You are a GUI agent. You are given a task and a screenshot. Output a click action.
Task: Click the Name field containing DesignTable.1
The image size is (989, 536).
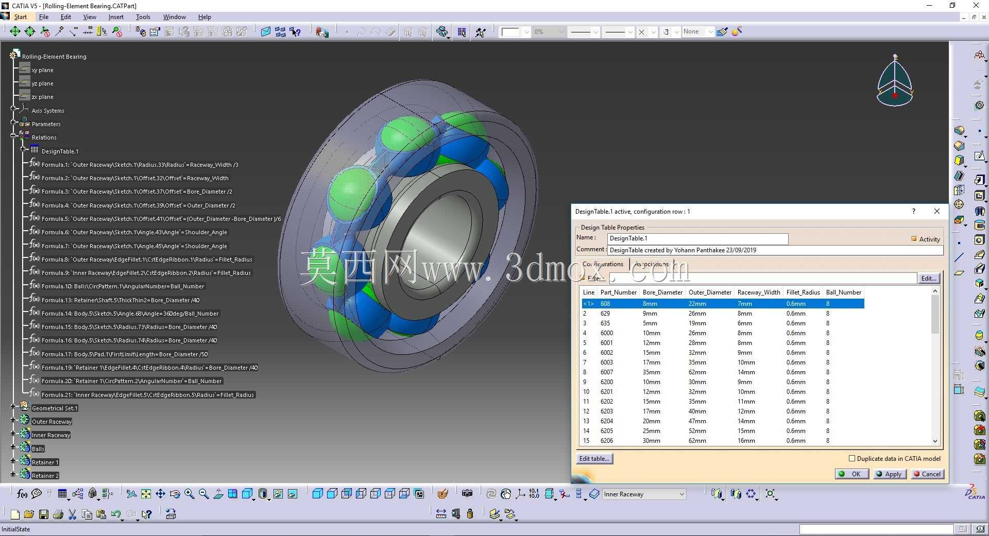click(698, 238)
